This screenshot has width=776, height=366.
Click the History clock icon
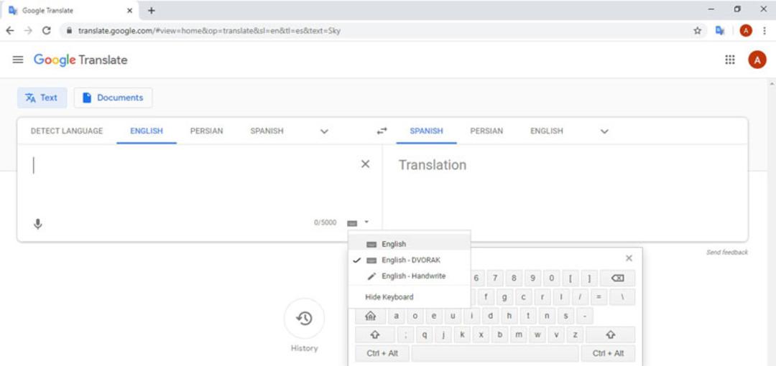(305, 319)
